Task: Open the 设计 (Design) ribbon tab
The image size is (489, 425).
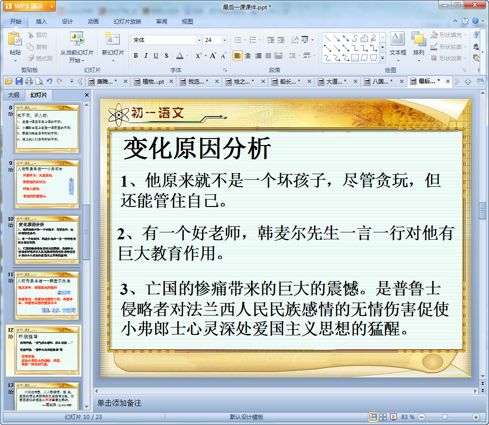Action: pos(67,22)
